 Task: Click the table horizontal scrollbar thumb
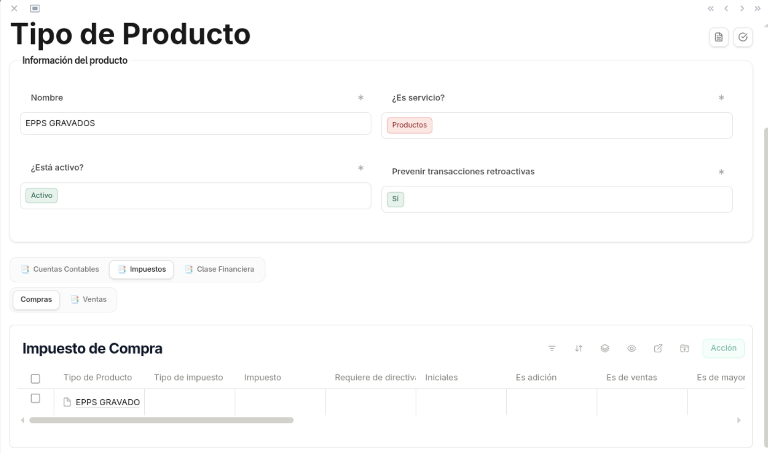point(161,420)
